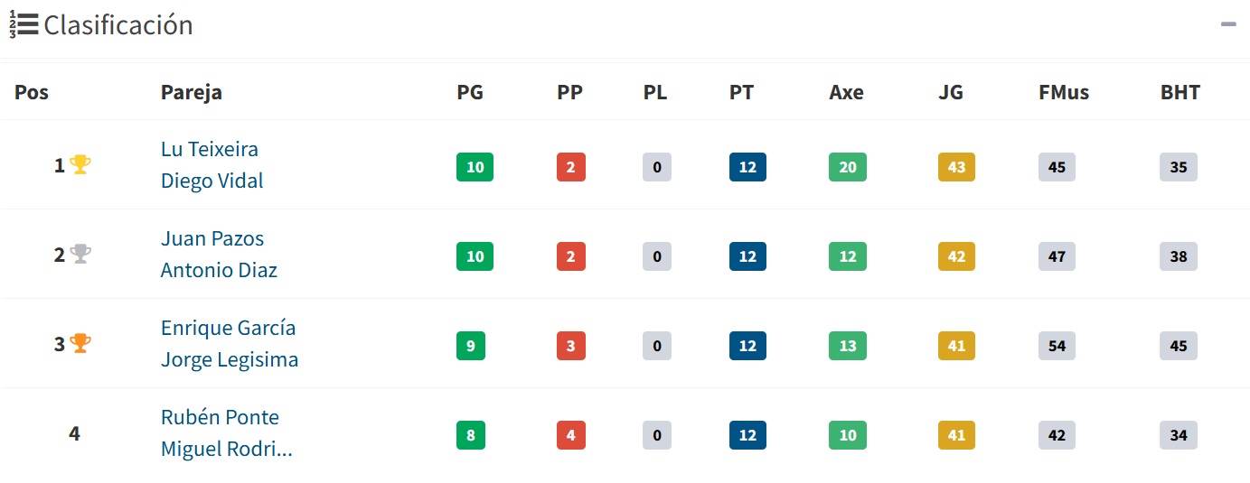The height and width of the screenshot is (483, 1250).
Task: Click the gray BHT badge showing 45
Action: pyautogui.click(x=1179, y=346)
